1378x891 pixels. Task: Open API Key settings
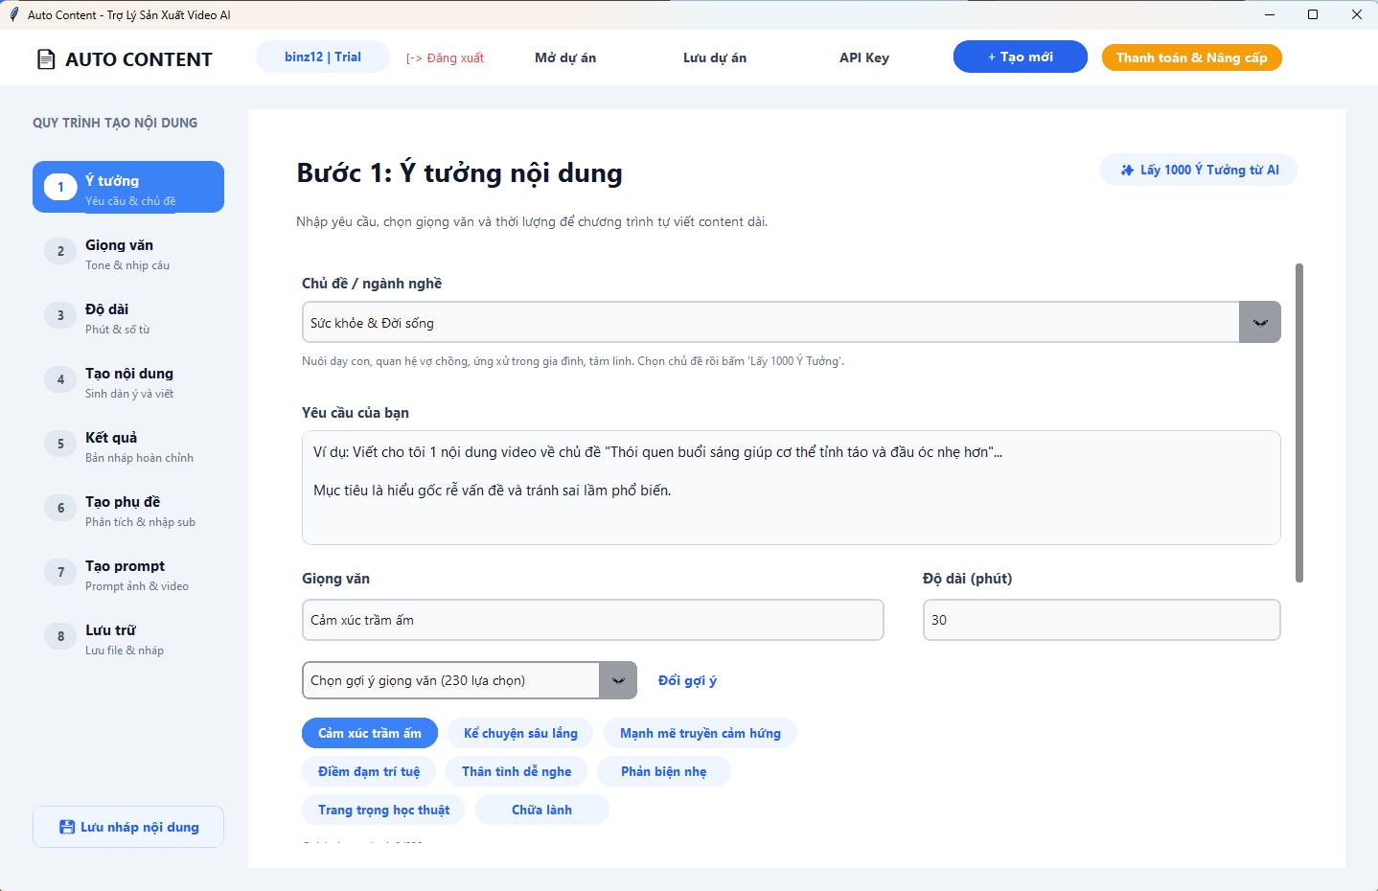[x=864, y=57]
